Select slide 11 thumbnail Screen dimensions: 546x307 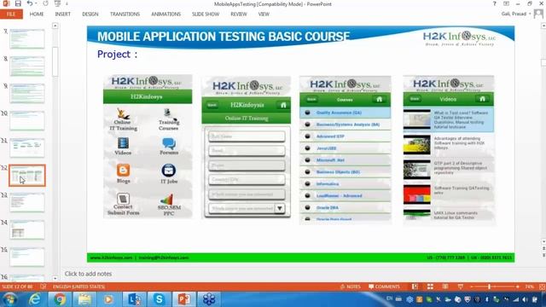27,148
